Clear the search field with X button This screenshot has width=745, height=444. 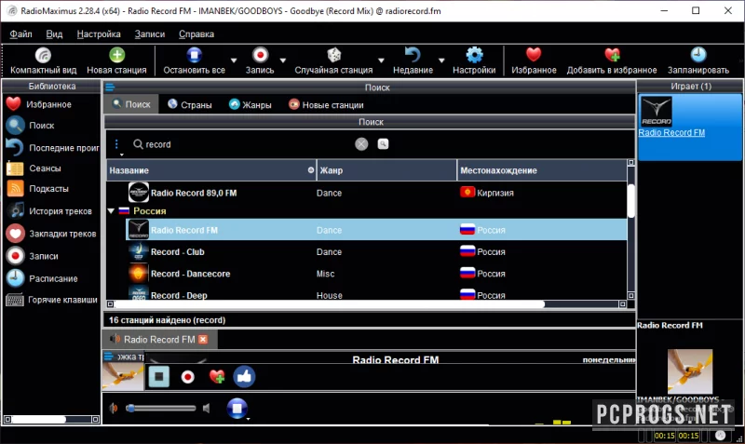click(x=361, y=144)
